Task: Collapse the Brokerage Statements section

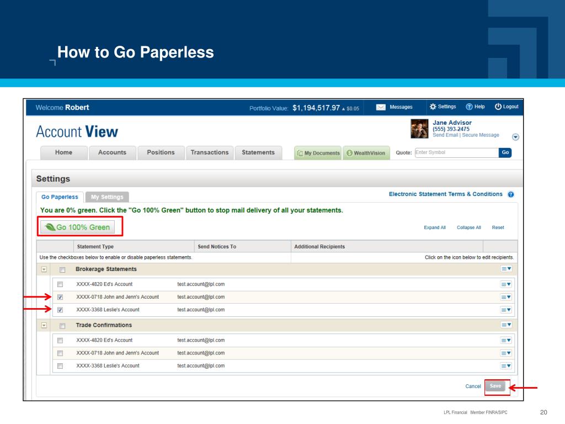Action: 44,269
